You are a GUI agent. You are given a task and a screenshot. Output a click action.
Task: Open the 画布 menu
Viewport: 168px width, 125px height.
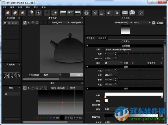click(x=28, y=7)
